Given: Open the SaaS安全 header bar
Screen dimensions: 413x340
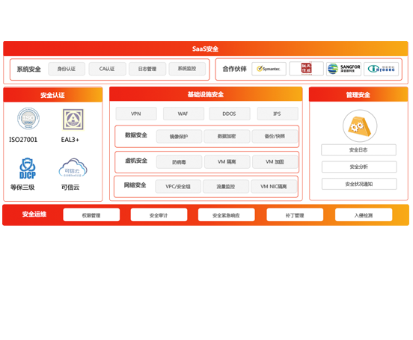Looking at the screenshot, I should point(206,49).
